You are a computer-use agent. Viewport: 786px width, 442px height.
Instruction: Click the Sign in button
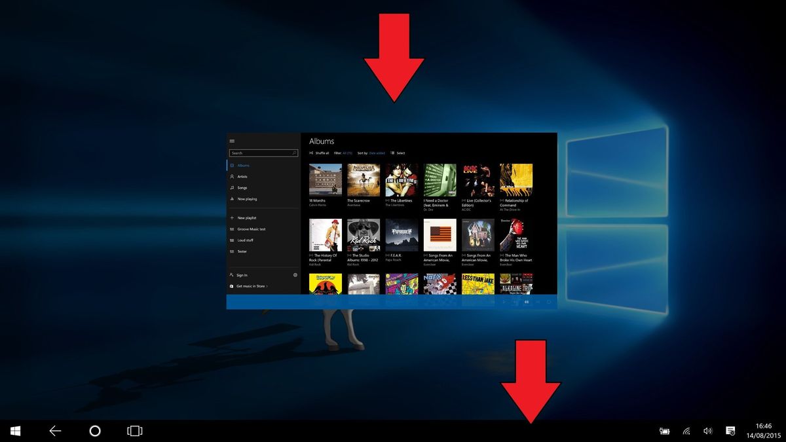tap(240, 274)
